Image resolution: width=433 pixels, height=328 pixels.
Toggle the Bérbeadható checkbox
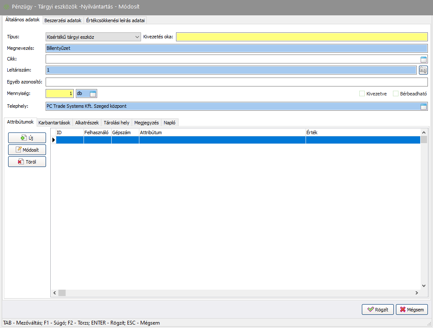[x=395, y=94]
